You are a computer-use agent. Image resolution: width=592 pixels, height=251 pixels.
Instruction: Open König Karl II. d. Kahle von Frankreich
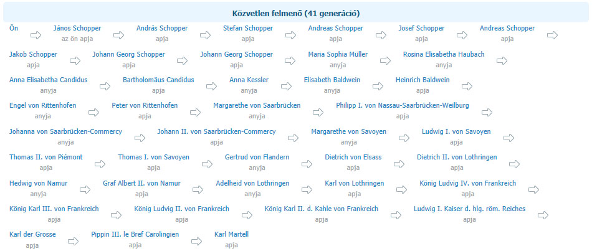pyautogui.click(x=322, y=209)
